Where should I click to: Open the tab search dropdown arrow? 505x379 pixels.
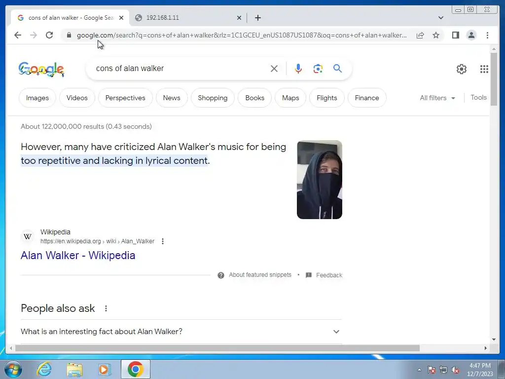[441, 18]
